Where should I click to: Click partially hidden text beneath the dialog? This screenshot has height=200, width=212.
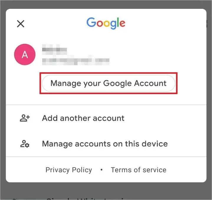click(68, 199)
